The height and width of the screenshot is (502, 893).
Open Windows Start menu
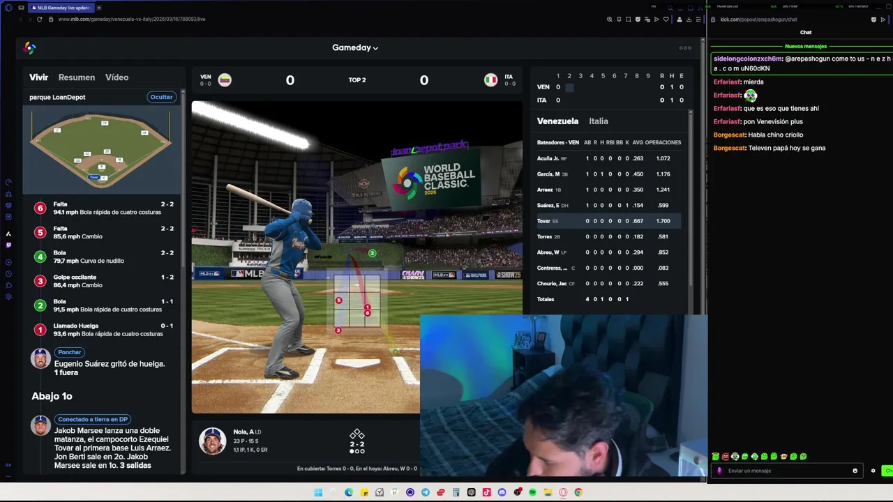318,492
